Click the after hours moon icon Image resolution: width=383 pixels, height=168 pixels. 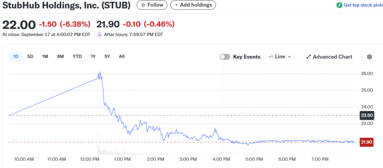[x=99, y=35]
